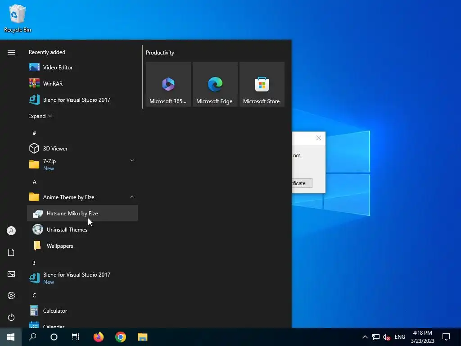The image size is (461, 346).
Task: Open Pictures from Start sidebar
Action: 11,274
